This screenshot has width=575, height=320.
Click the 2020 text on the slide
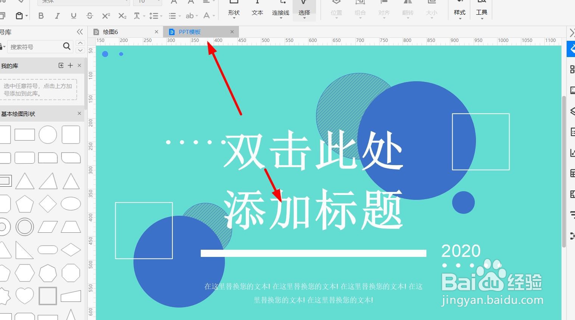[x=461, y=251]
